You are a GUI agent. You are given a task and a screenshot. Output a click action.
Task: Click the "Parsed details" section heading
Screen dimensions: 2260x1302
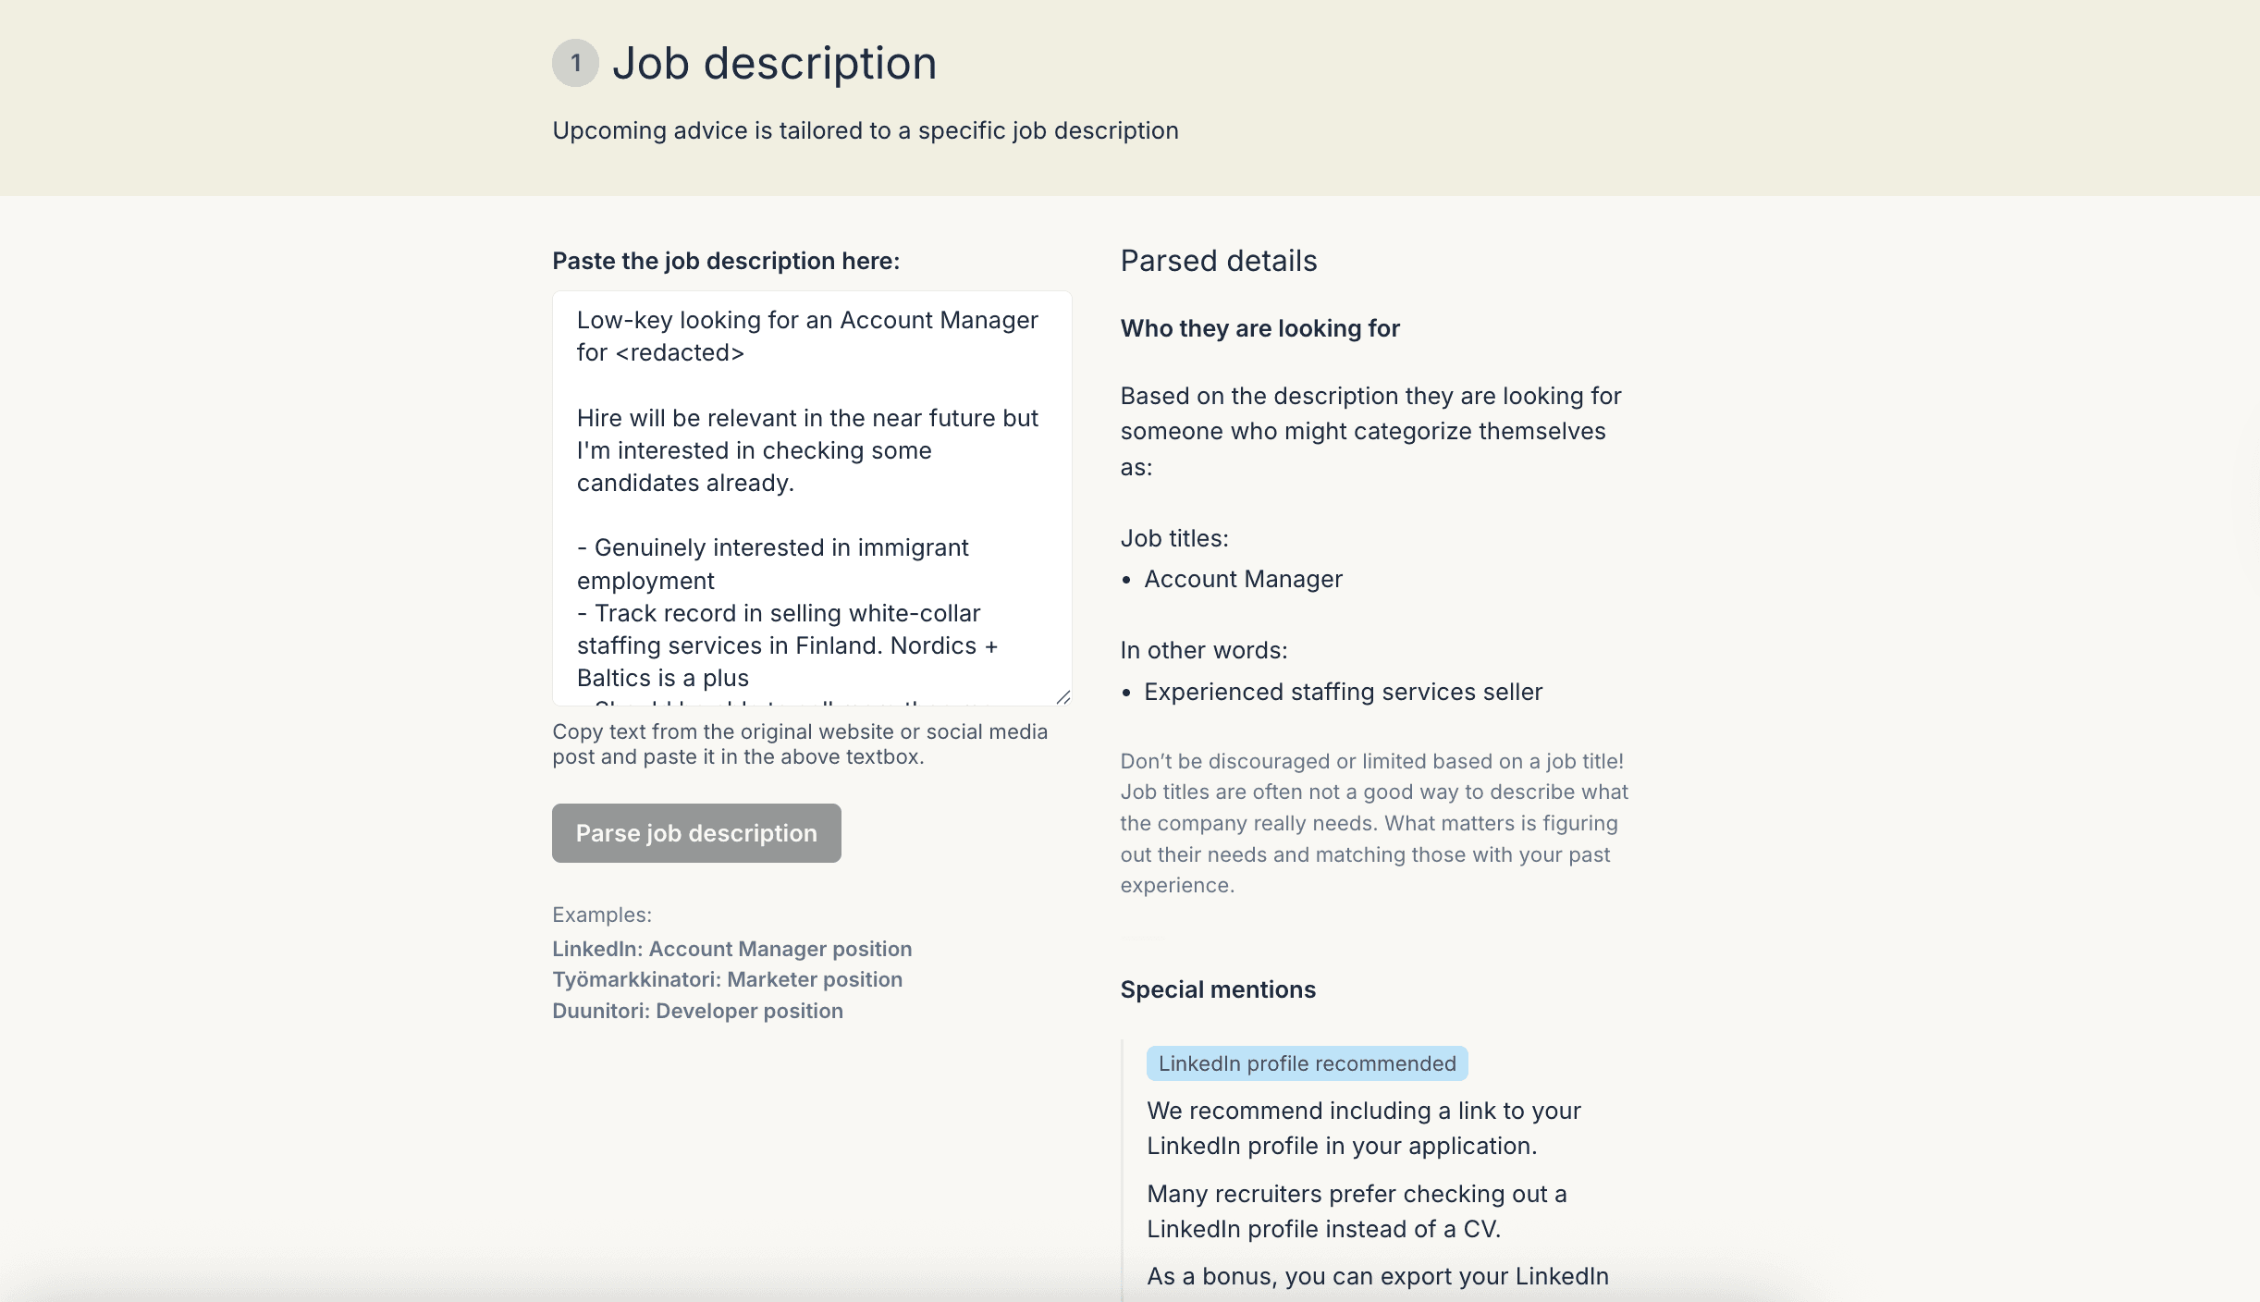tap(1218, 260)
